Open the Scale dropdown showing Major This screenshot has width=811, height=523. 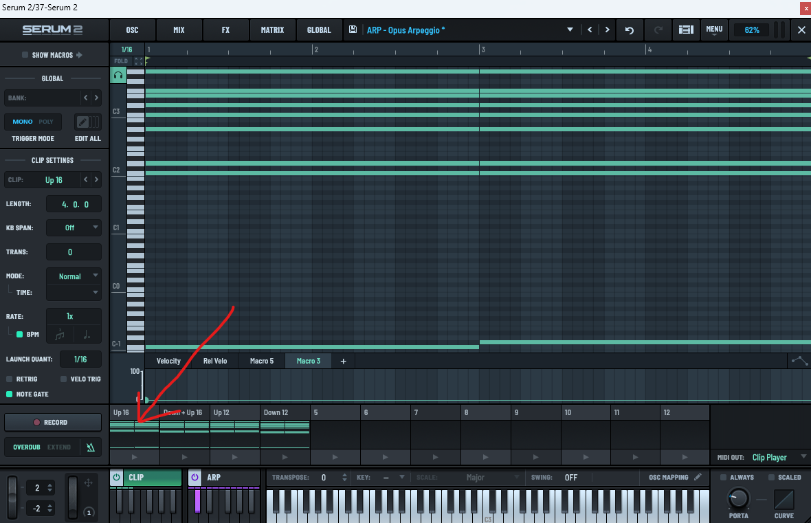click(x=491, y=478)
